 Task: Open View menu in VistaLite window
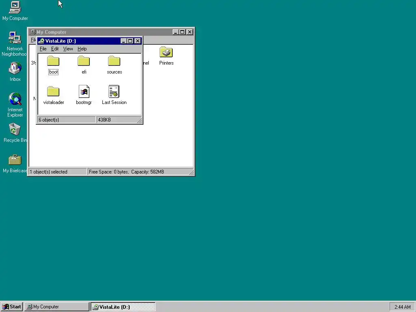point(68,49)
